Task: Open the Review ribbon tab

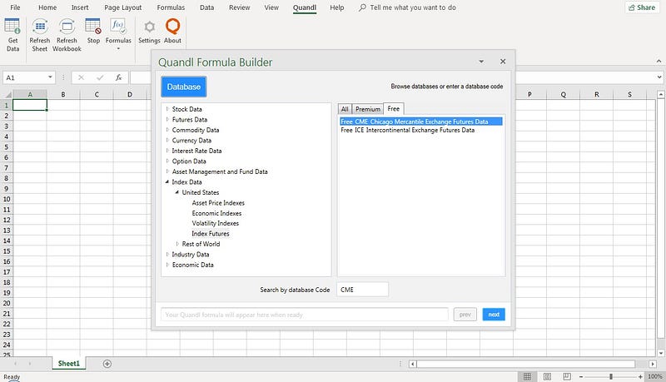Action: (x=240, y=7)
